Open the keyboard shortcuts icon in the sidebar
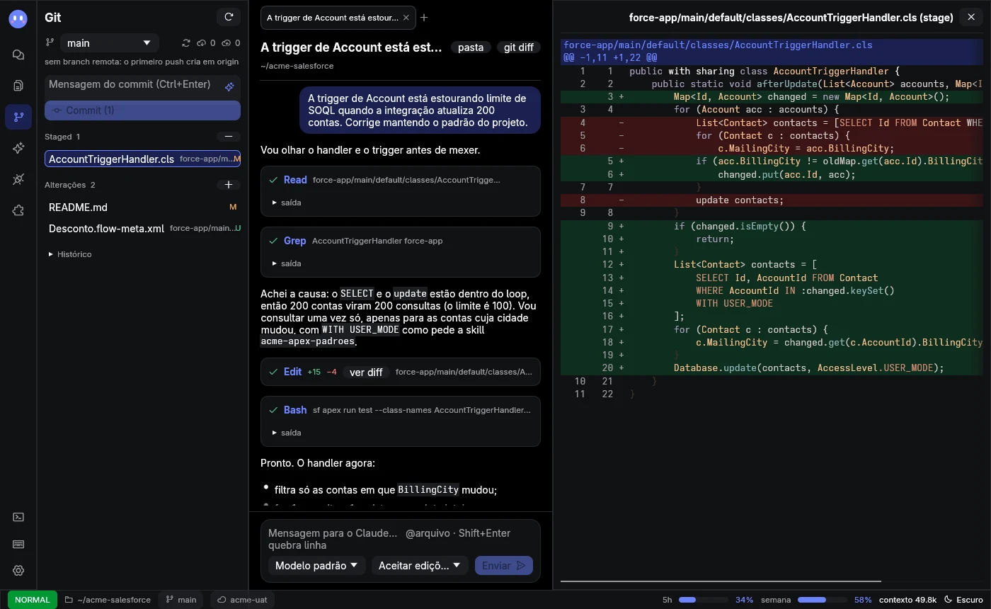Viewport: 991px width, 609px height. point(18,544)
